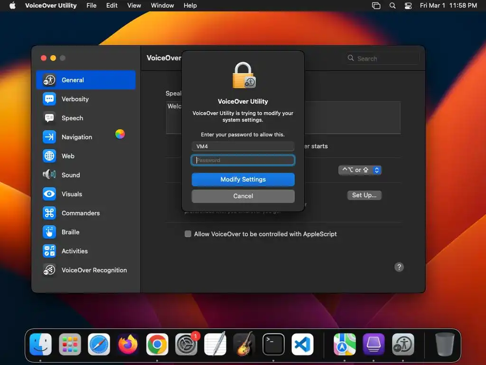Close the VoiceOver Utility window
Screen dimensions: 486x365
tap(44, 58)
